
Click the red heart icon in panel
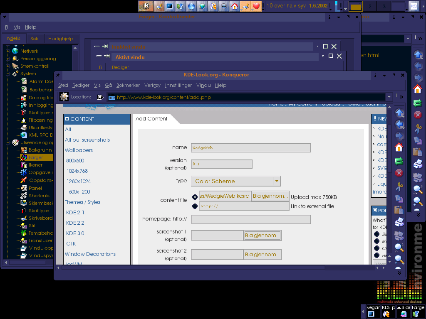[x=256, y=6]
